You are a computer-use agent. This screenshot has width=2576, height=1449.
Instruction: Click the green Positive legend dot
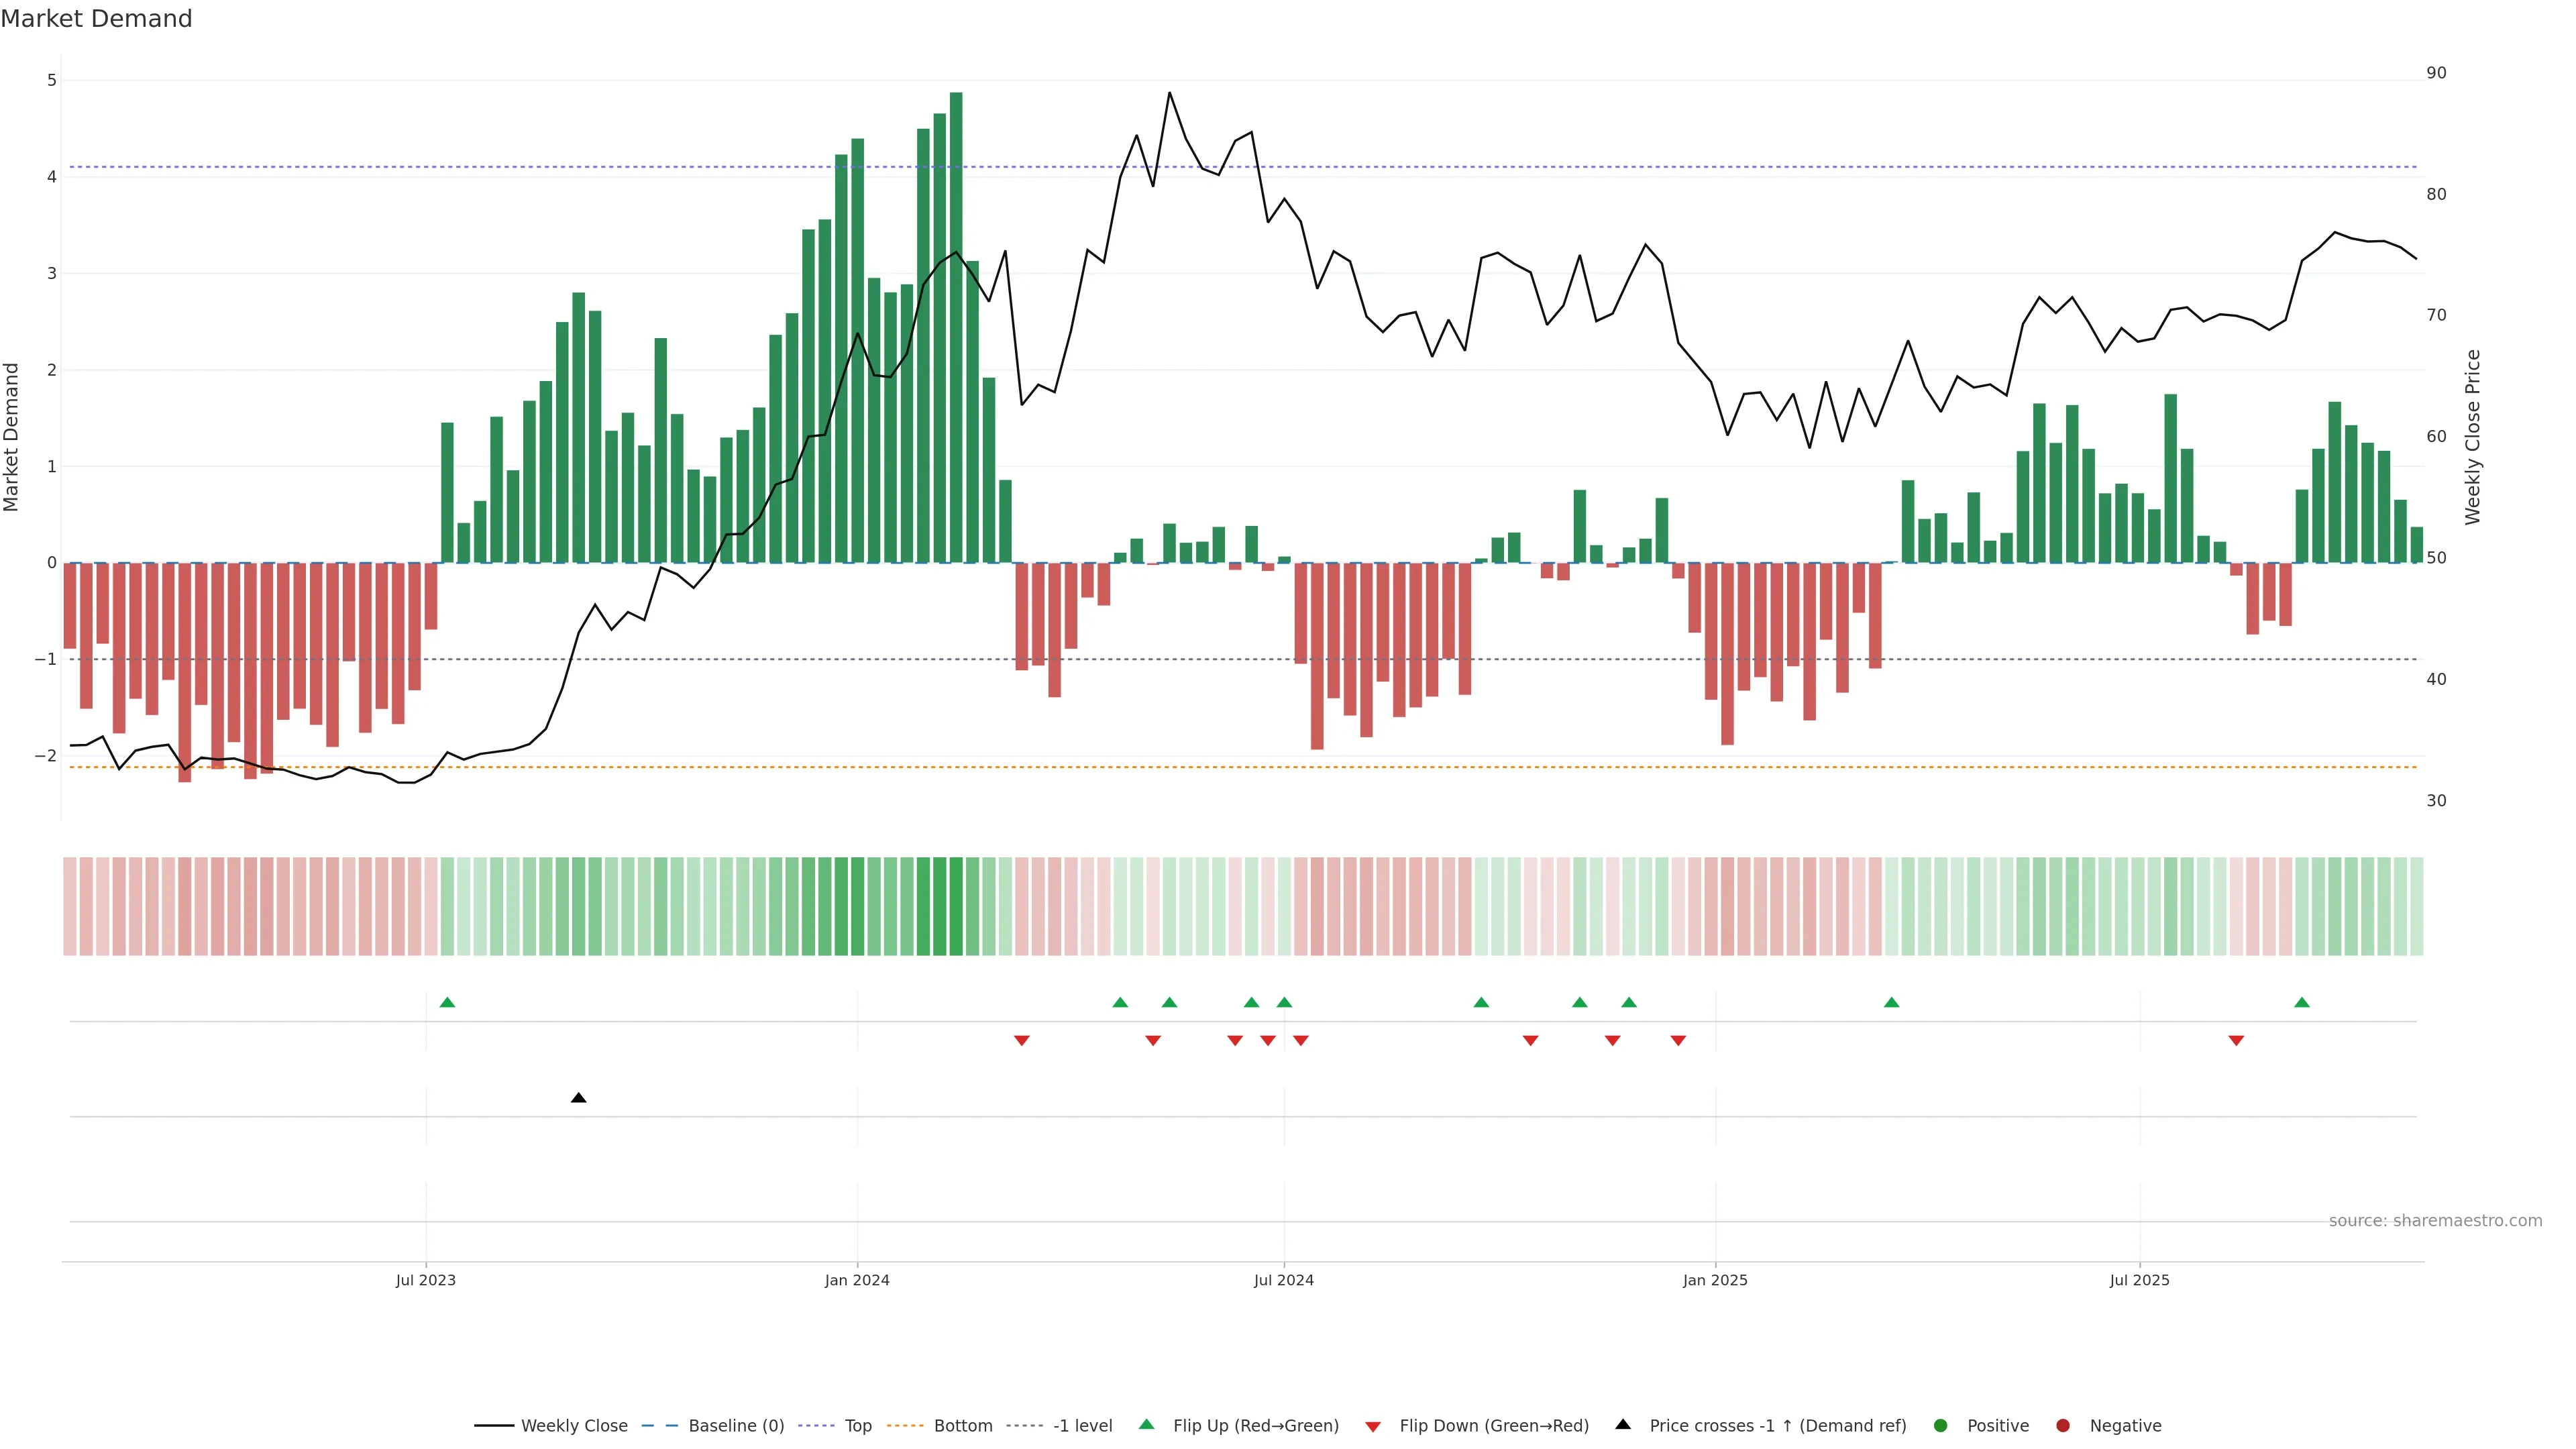[x=1941, y=1426]
